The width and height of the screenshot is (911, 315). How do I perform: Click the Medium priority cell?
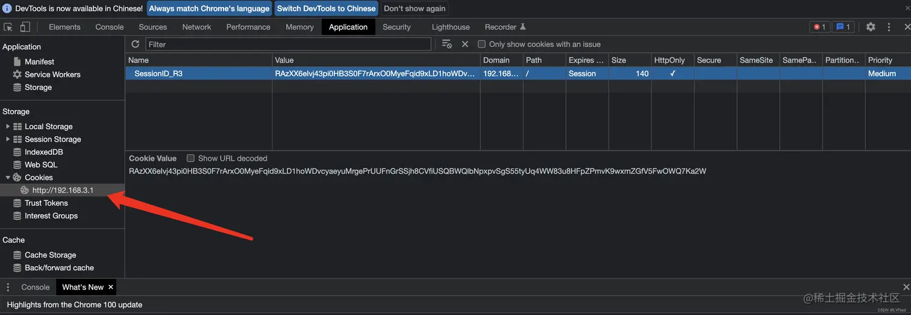(x=888, y=73)
